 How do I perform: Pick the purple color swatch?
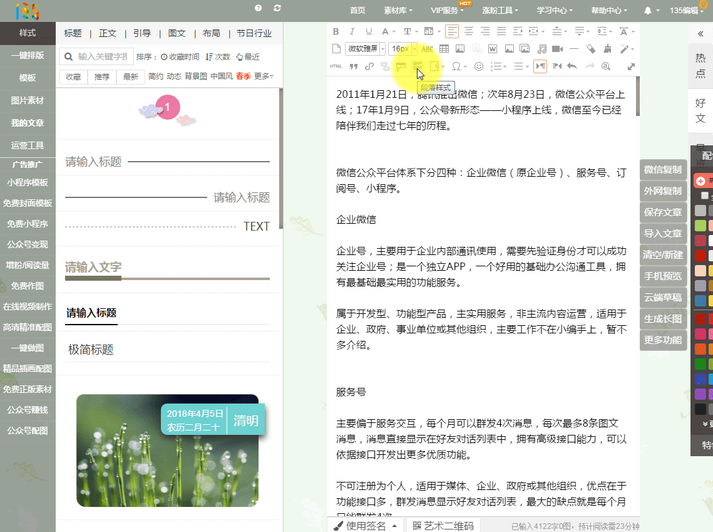click(x=700, y=394)
